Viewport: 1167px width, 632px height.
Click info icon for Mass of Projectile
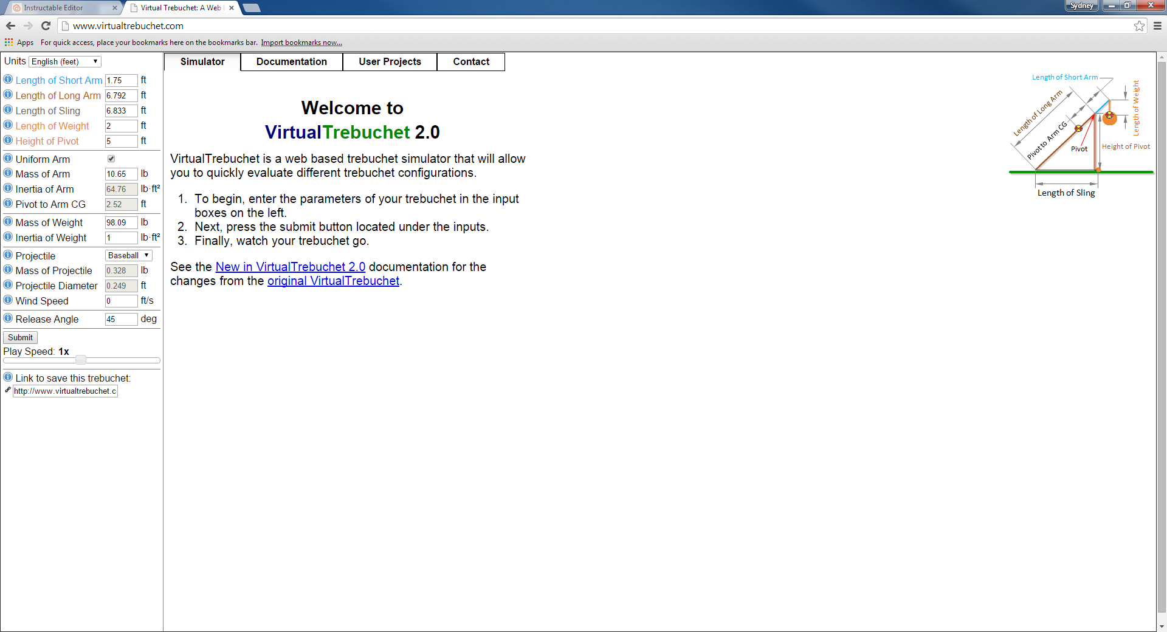(8, 269)
